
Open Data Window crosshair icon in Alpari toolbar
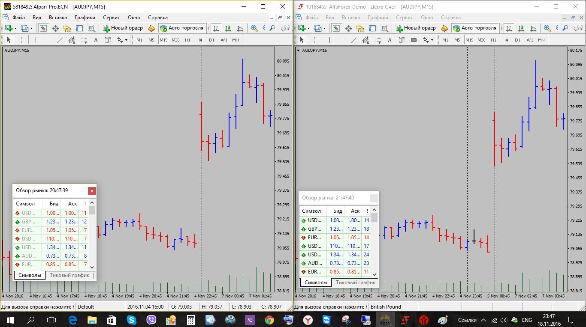[x=55, y=28]
